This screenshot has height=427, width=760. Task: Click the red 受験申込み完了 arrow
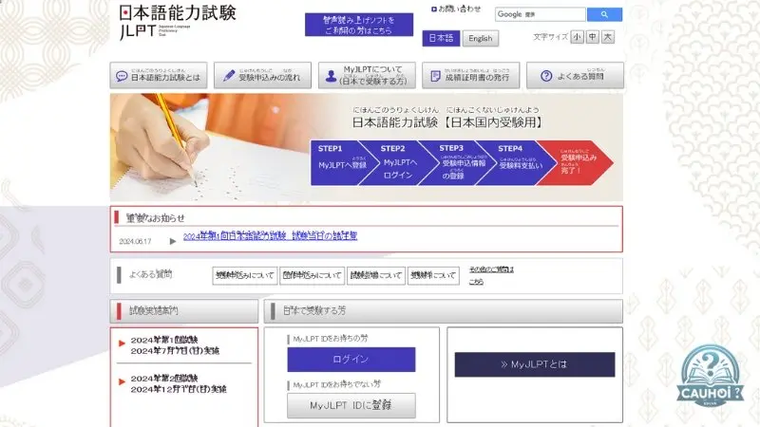coord(577,163)
